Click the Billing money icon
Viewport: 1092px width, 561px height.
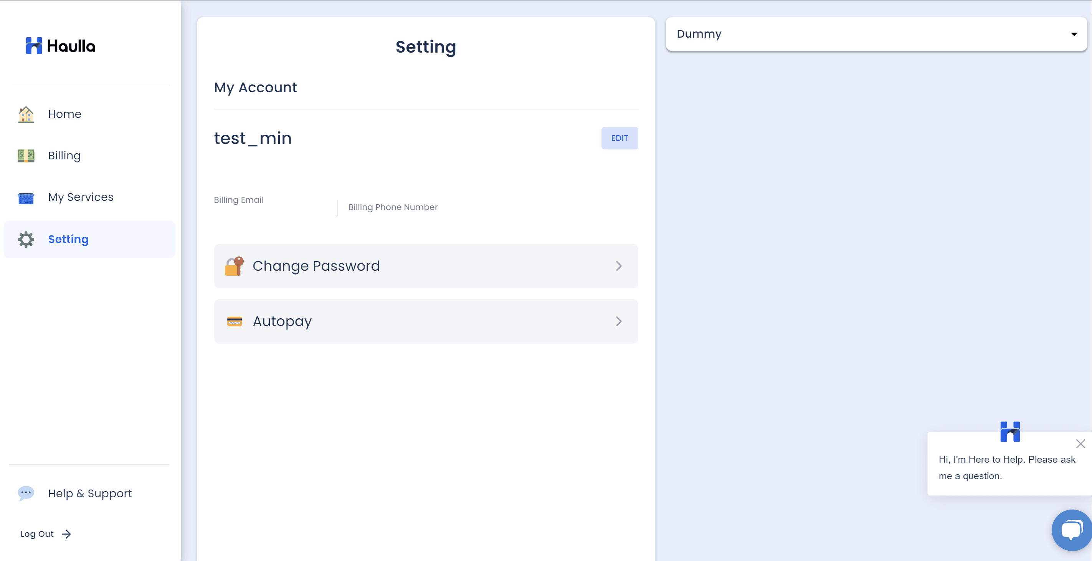[26, 156]
